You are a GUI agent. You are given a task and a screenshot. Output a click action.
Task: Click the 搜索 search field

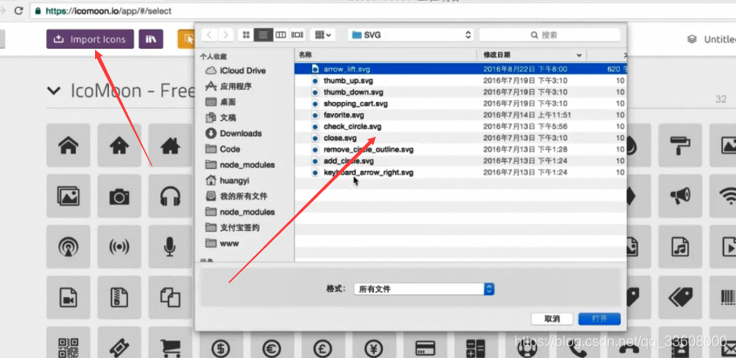[x=549, y=35]
